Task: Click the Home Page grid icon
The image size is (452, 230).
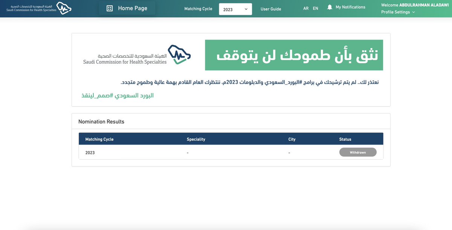Action: coord(109,8)
